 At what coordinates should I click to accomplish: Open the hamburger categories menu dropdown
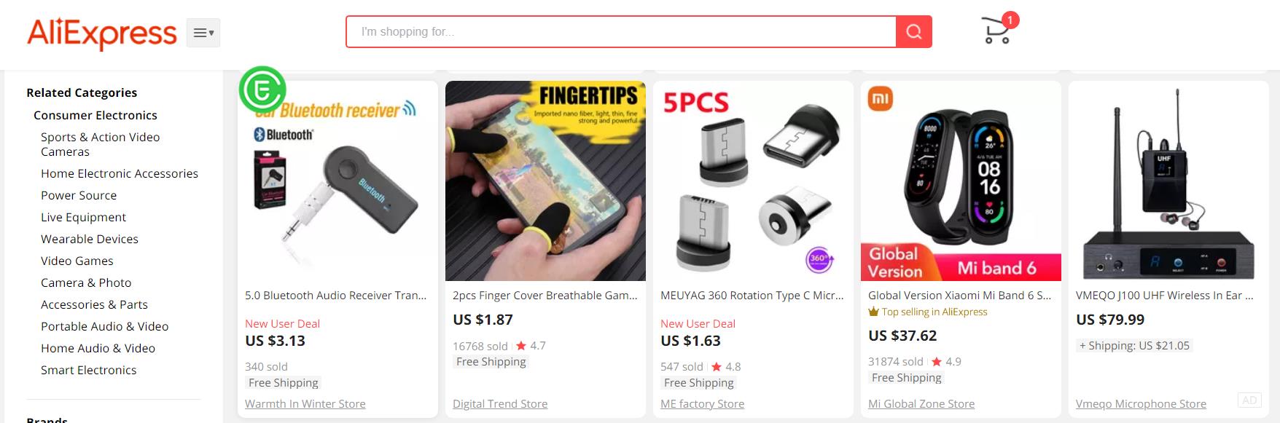[203, 33]
